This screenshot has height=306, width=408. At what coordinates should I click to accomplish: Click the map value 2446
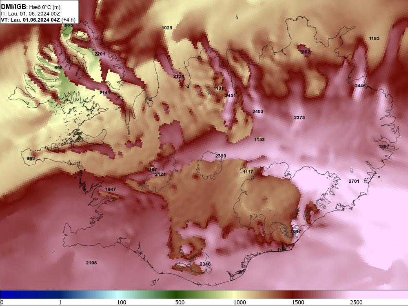pos(360,86)
